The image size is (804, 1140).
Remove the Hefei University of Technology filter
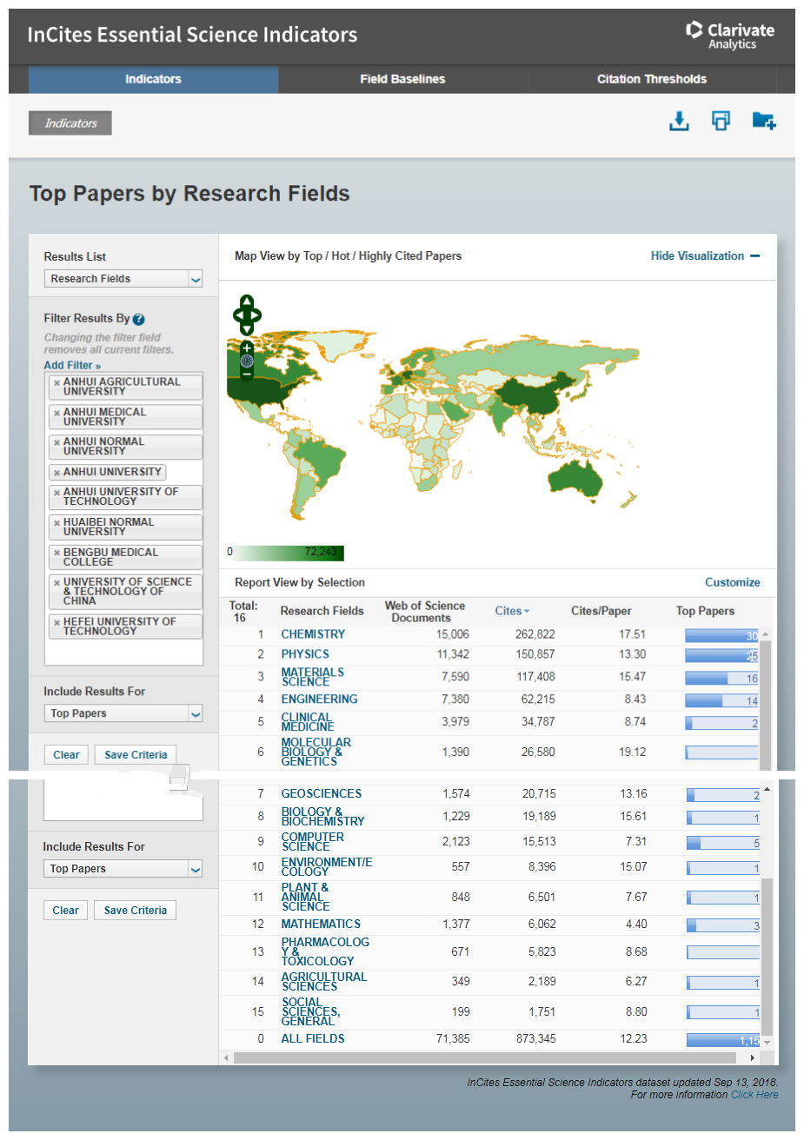(56, 622)
